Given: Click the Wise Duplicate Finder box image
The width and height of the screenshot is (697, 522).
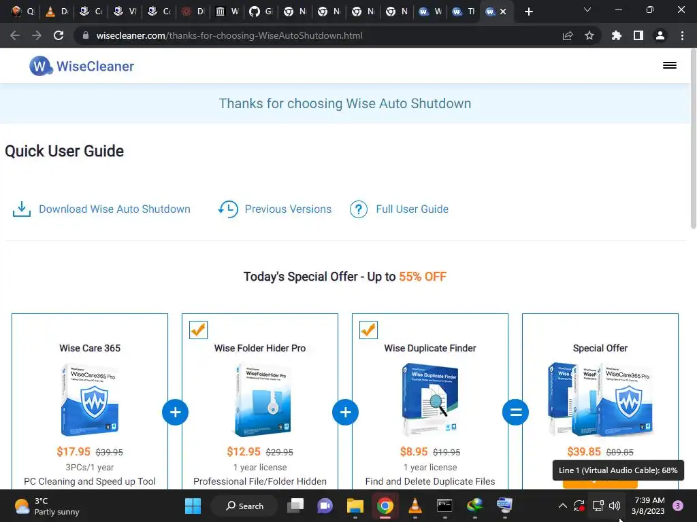Looking at the screenshot, I should coord(430,399).
